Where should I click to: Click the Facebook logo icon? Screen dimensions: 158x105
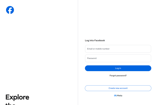(10, 10)
